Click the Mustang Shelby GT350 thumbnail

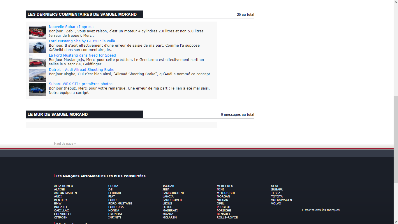[38, 47]
